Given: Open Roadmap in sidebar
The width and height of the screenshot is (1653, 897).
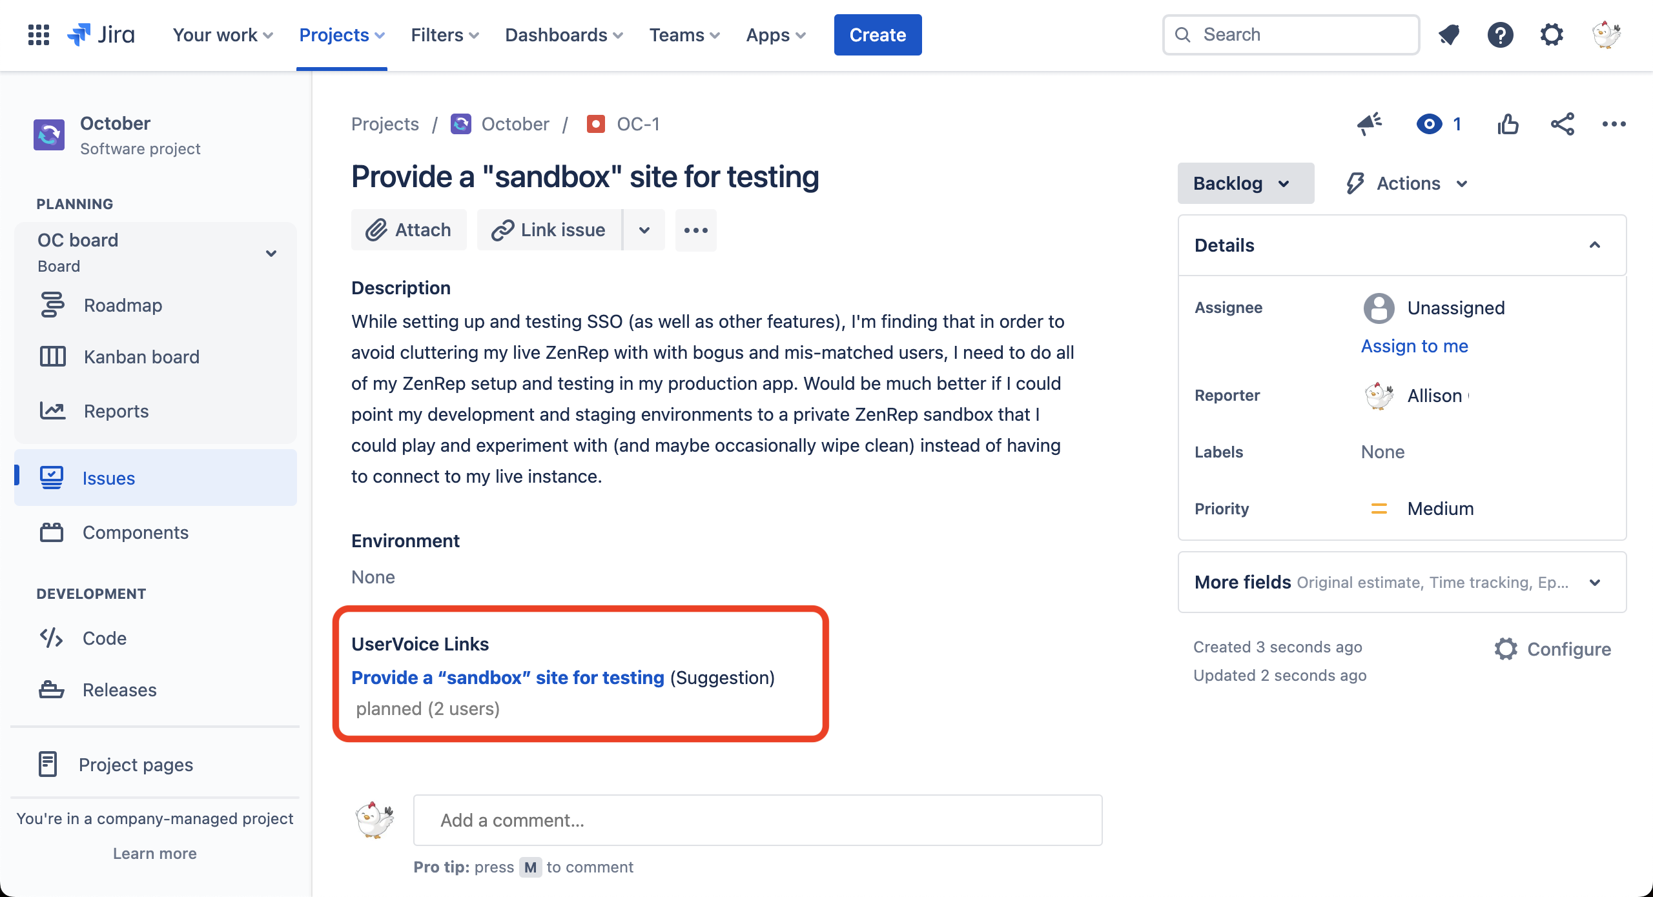Looking at the screenshot, I should (x=155, y=305).
